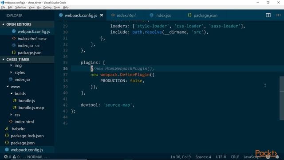This screenshot has width=284, height=160.
Task: Click HTML icon beside www index.html in tree
Action: click(11, 121)
